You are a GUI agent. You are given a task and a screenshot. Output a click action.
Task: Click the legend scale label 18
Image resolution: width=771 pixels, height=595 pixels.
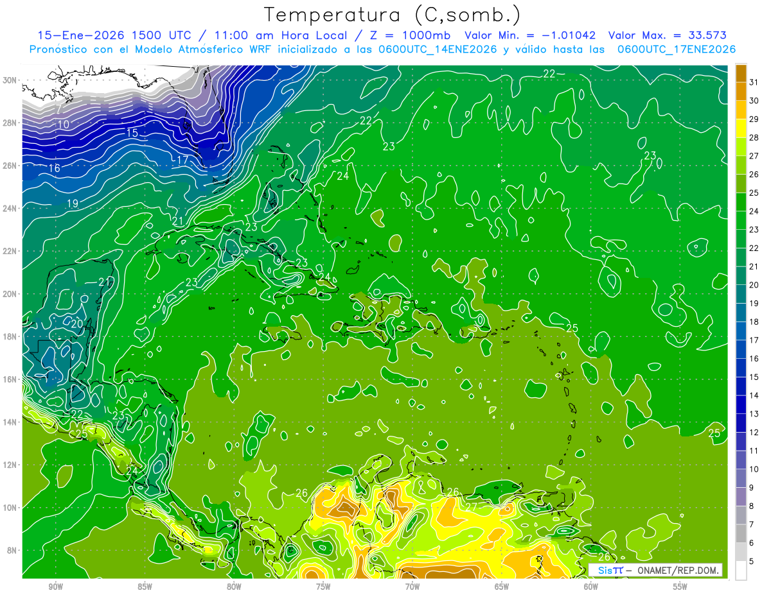pyautogui.click(x=754, y=322)
